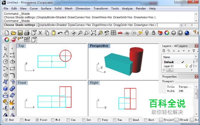The height and width of the screenshot is (125, 200).
Task: Undo with the curved arrow icon
Action: click(x=60, y=33)
